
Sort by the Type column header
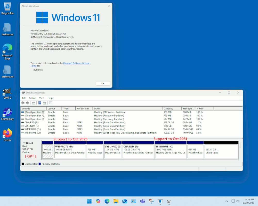click(x=68, y=109)
